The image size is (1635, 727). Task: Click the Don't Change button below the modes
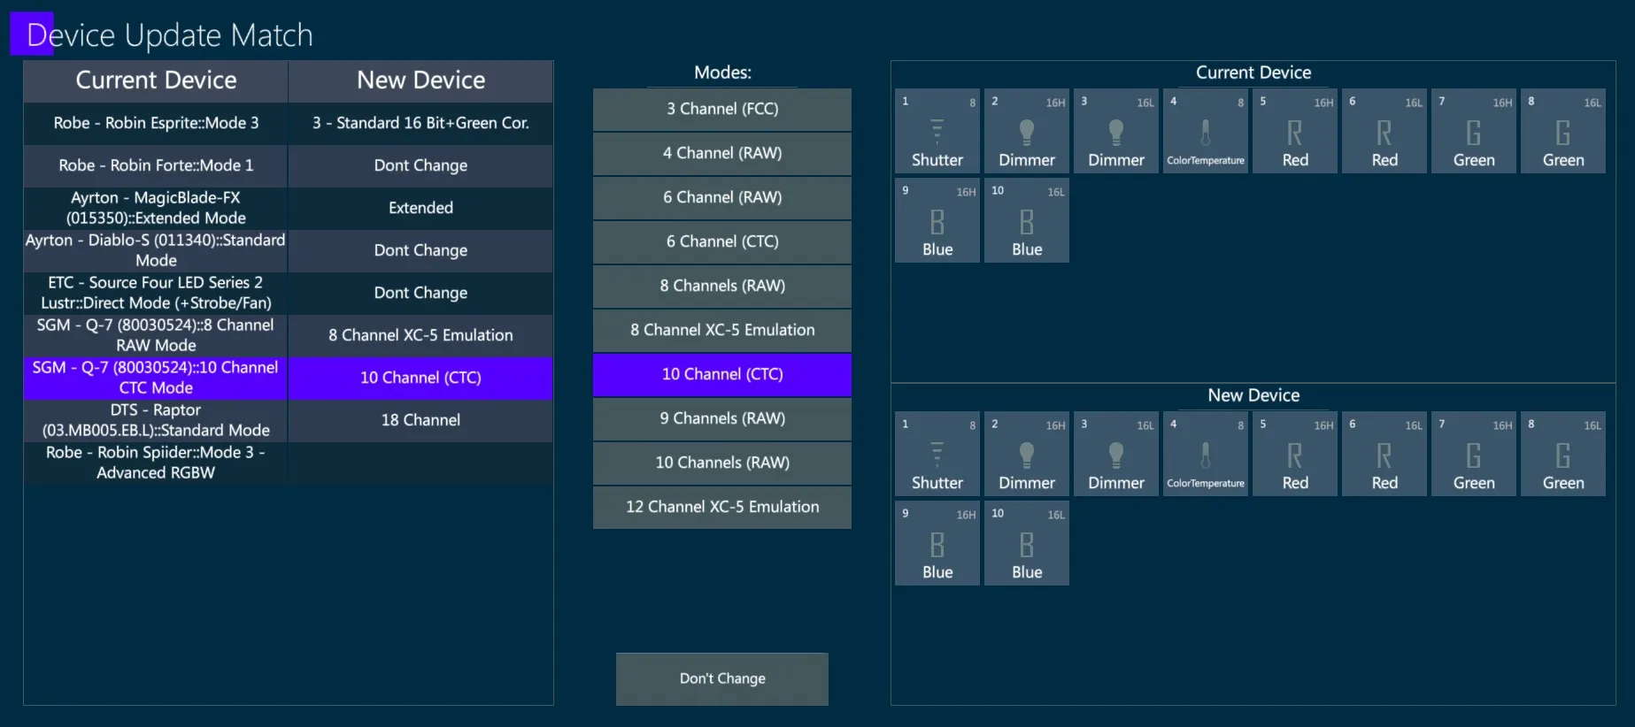[x=722, y=678]
